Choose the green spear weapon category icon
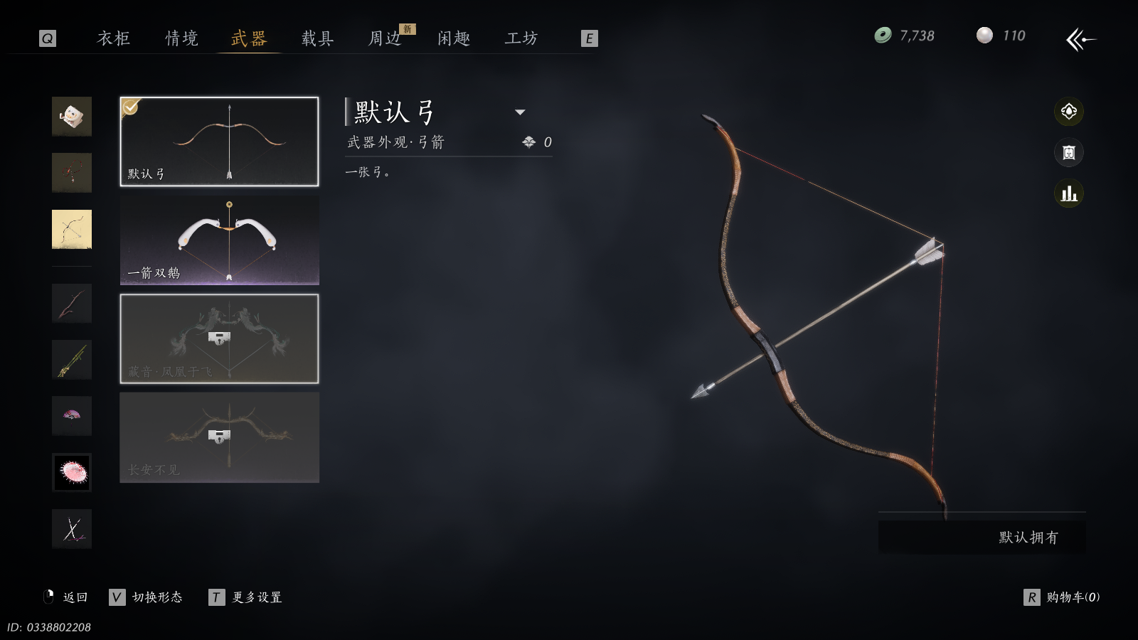 point(72,360)
